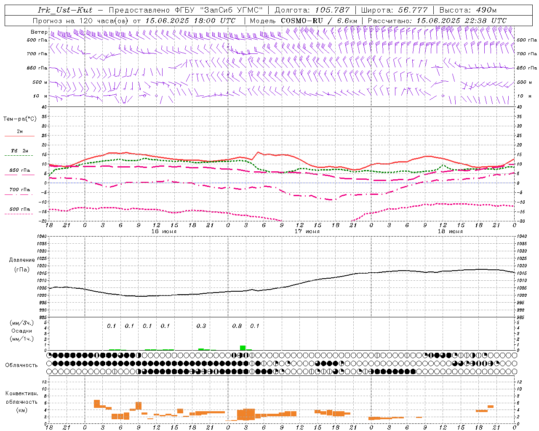Select the provider text "ЗапСиб УГМС"

point(231,10)
